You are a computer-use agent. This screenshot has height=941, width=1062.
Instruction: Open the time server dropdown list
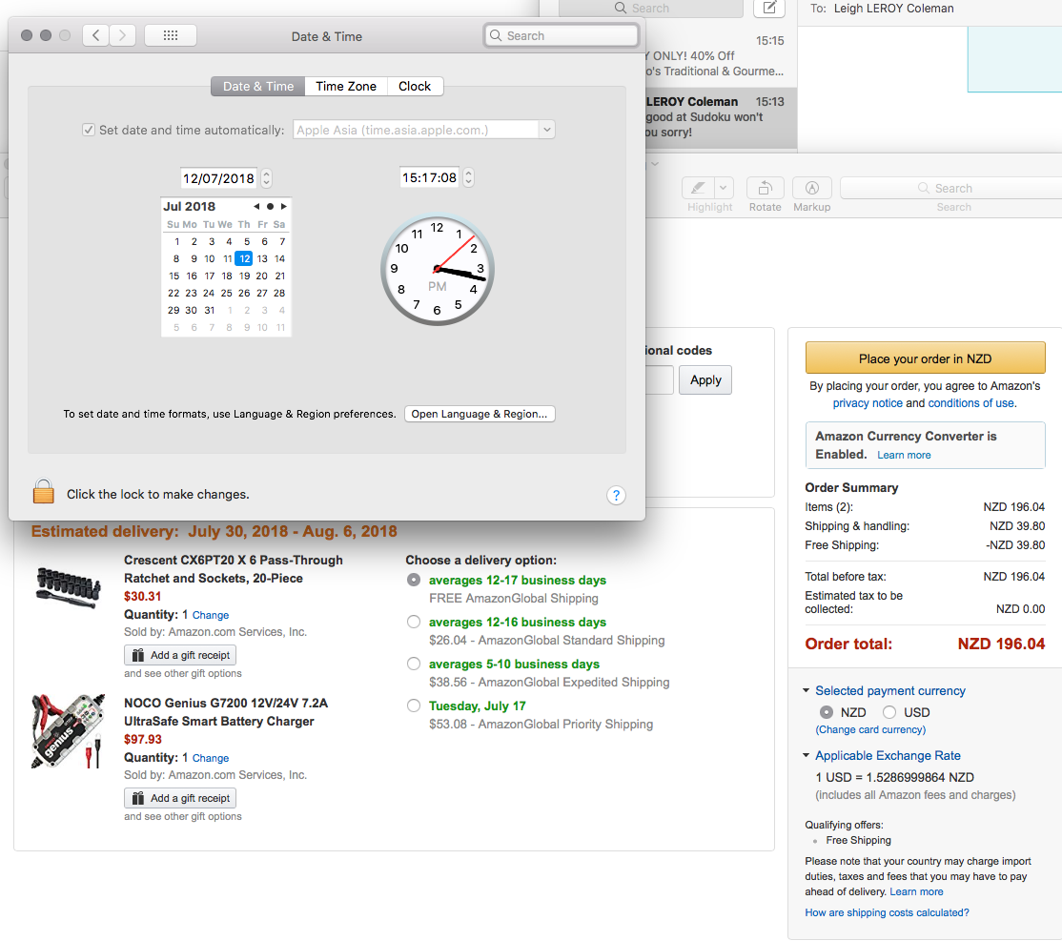546,130
